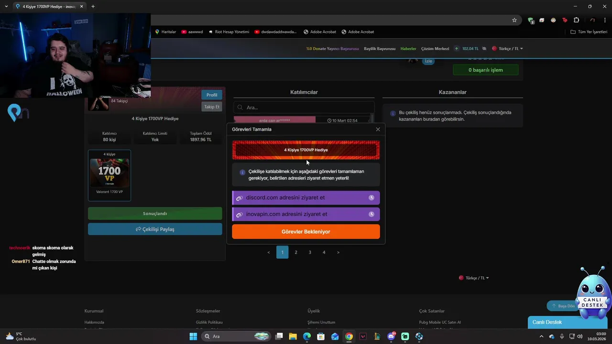Image resolution: width=612 pixels, height=344 pixels.
Task: Go to pagination page 4
Action: click(324, 252)
